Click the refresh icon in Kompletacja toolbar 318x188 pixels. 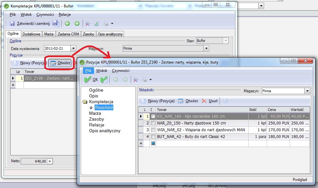(x=96, y=24)
